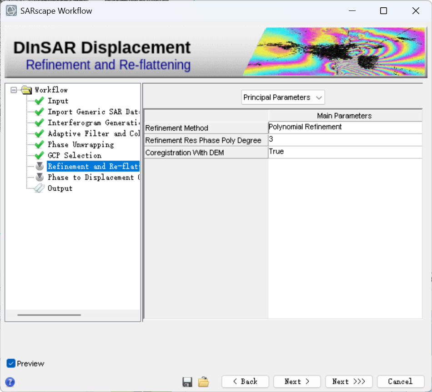Select the Input step in workflow tree
The image size is (432, 392).
(58, 101)
